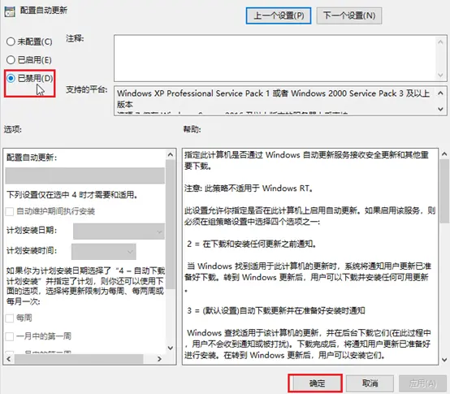Open the 计划安装日期 dropdown
The height and width of the screenshot is (394, 450).
tap(119, 232)
